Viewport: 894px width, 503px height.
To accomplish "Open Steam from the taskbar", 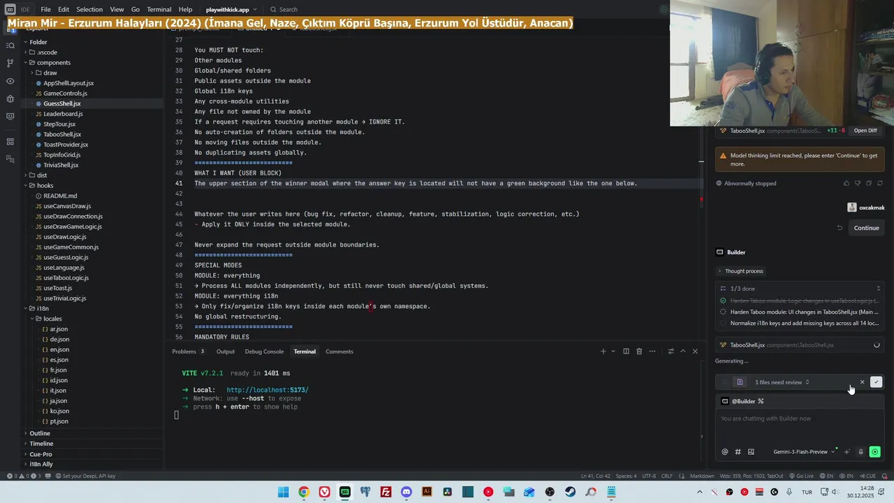I will coord(571,492).
